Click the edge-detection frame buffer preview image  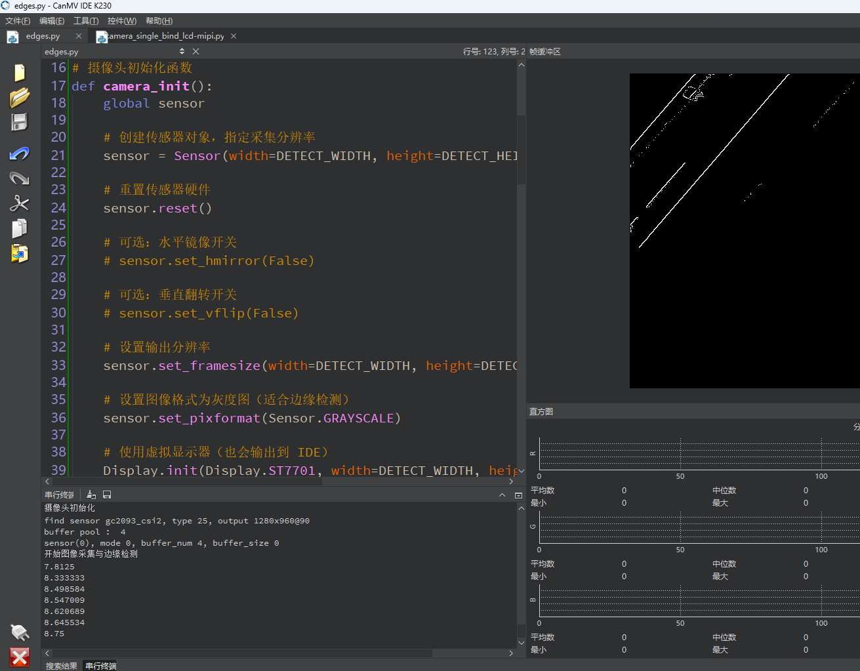coord(745,231)
